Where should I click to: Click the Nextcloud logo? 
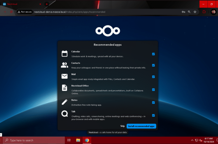click(108, 31)
